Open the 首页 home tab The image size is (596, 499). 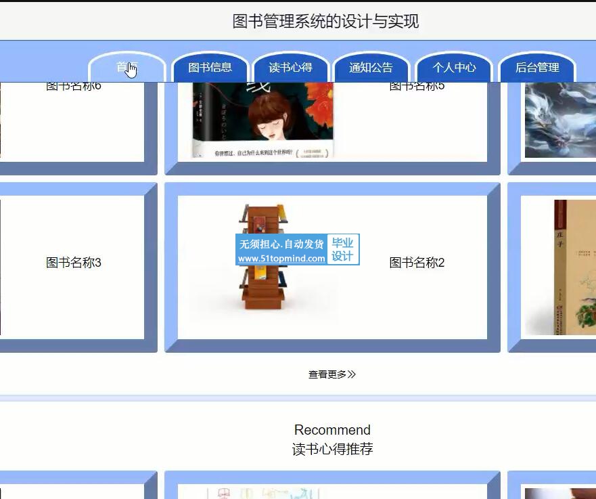pos(127,67)
